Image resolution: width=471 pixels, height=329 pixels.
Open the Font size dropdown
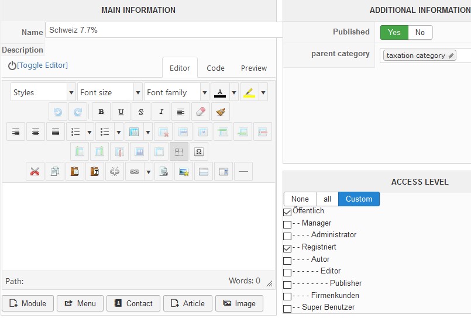[109, 93]
